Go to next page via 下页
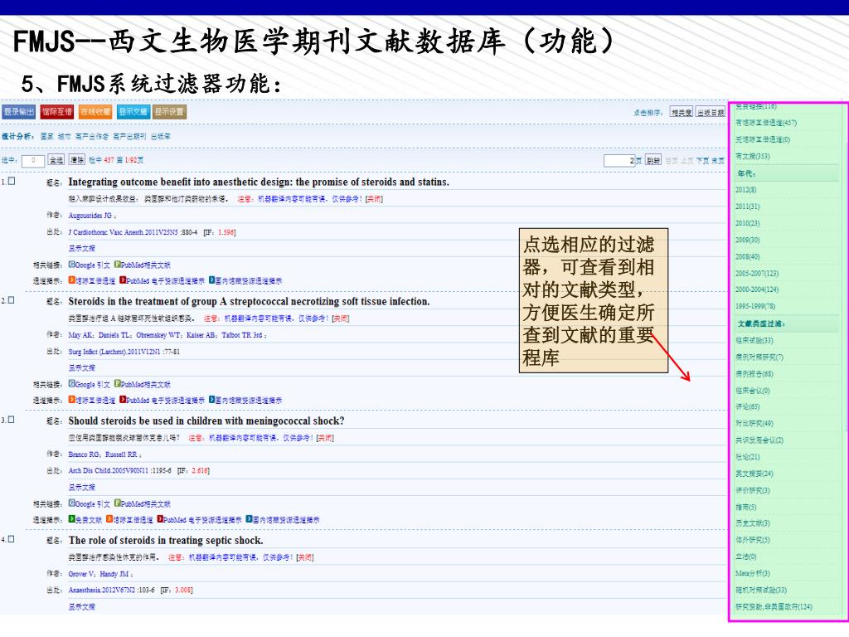 click(702, 161)
